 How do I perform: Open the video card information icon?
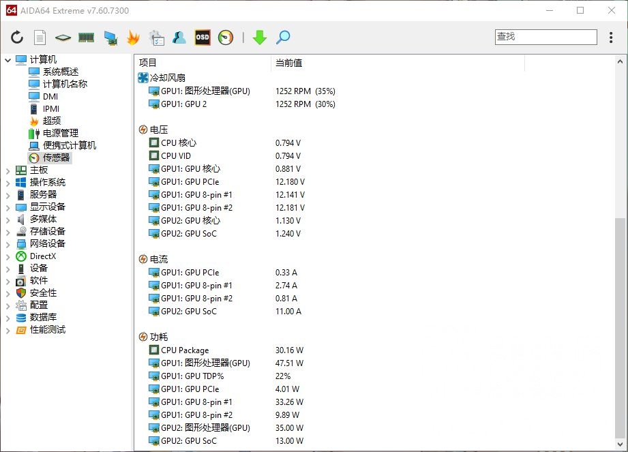click(110, 37)
